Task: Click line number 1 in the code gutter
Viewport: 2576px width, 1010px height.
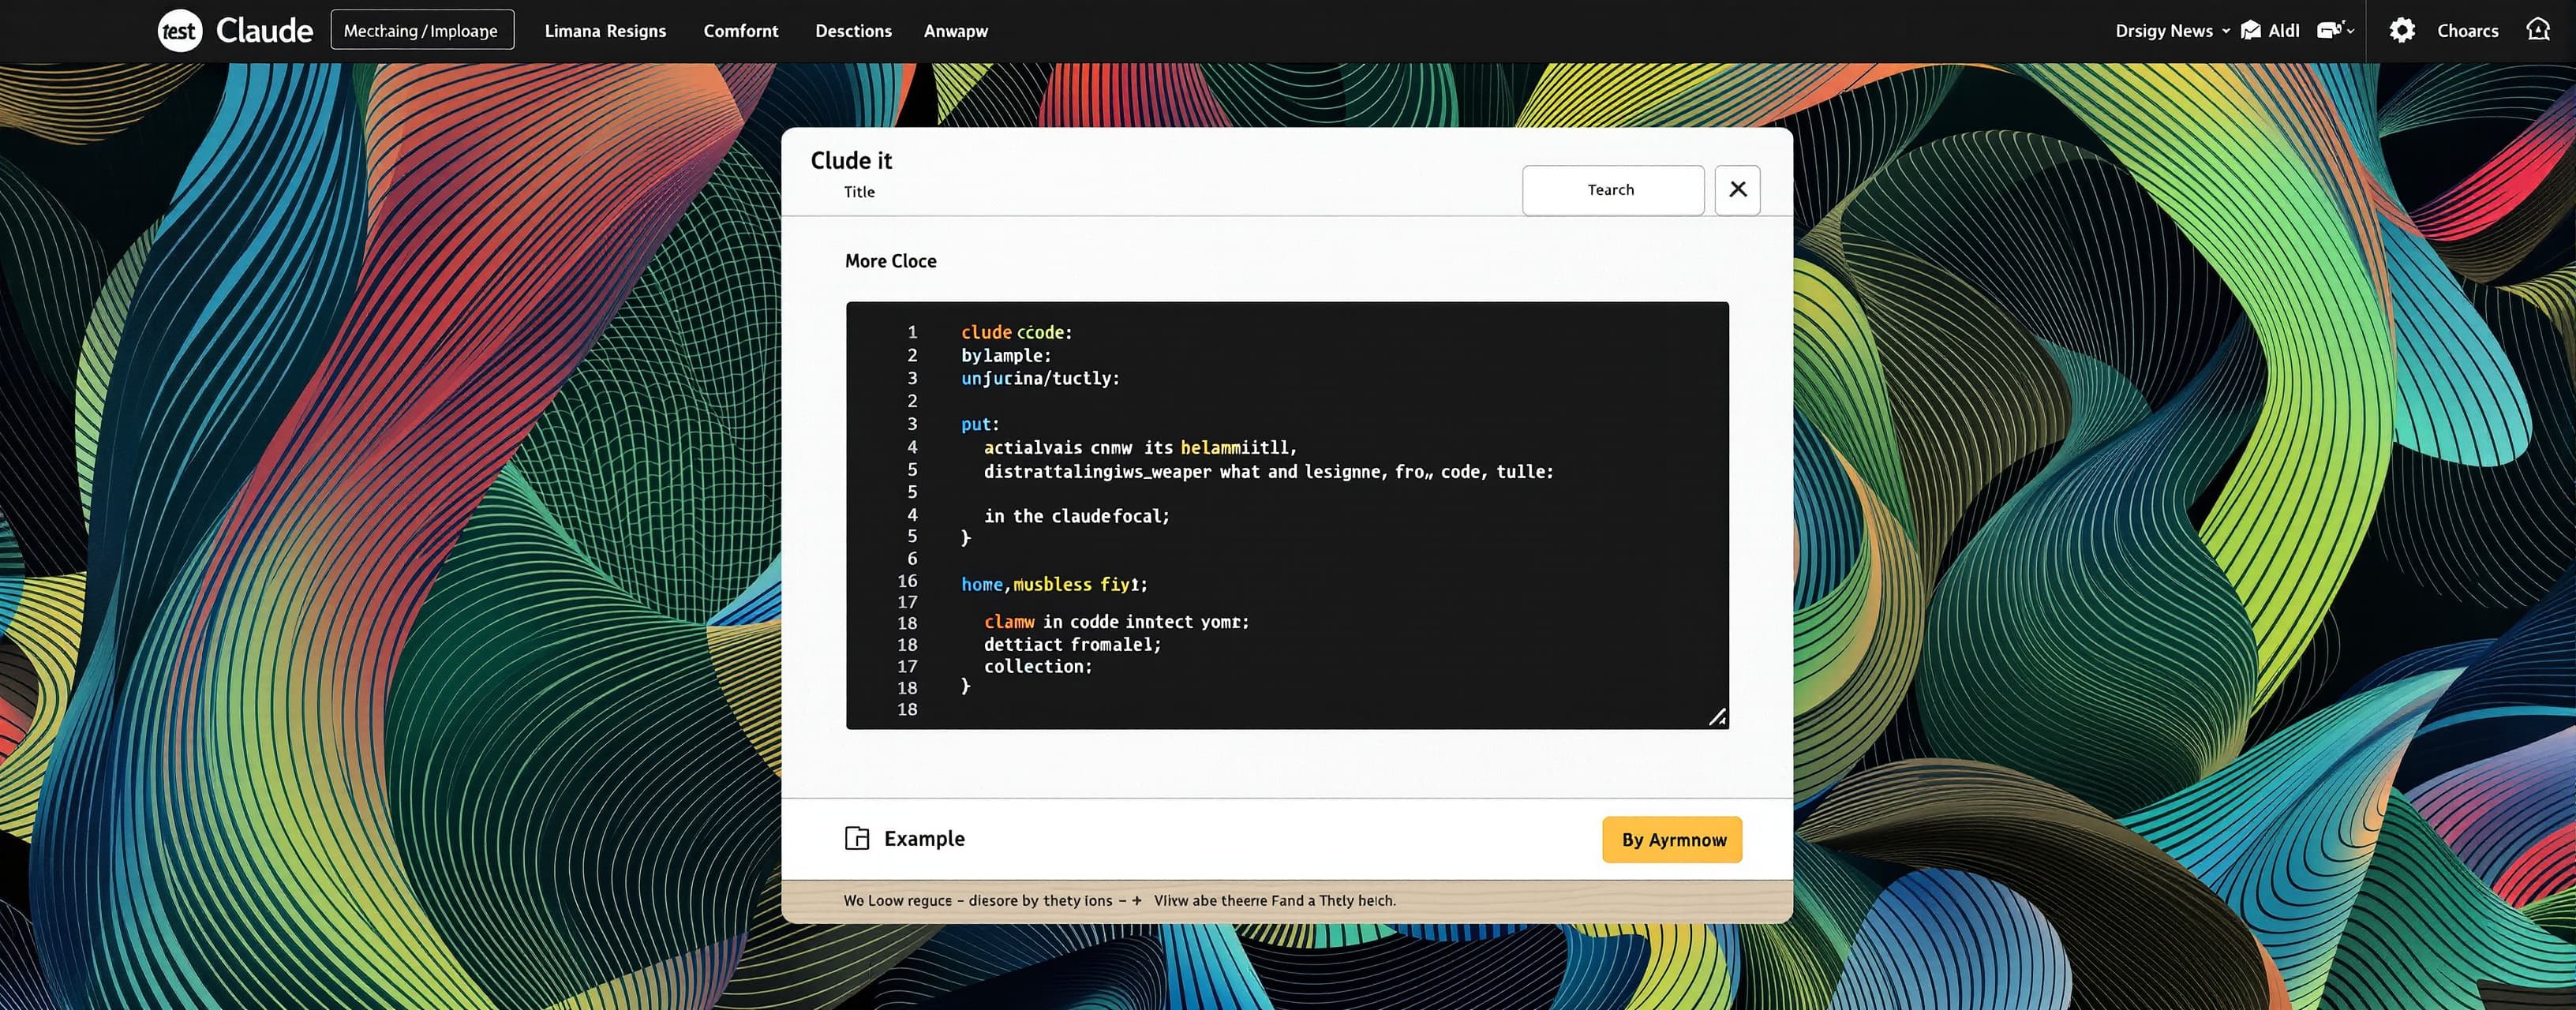Action: [x=912, y=332]
